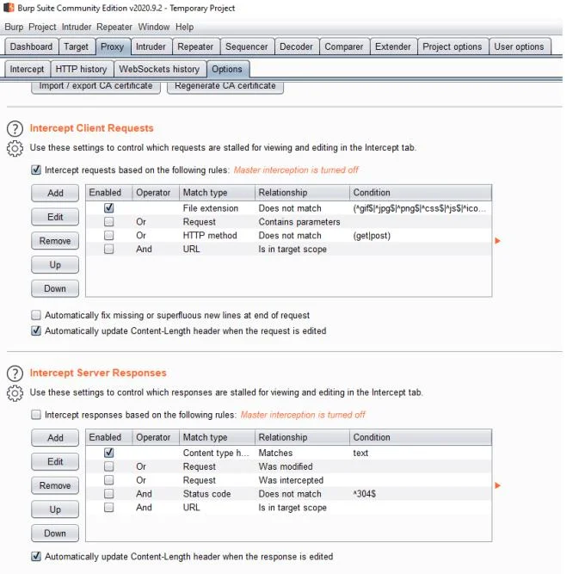Open settings gear for Intercept Server Responses
Image resolution: width=585 pixels, height=574 pixels.
point(15,393)
